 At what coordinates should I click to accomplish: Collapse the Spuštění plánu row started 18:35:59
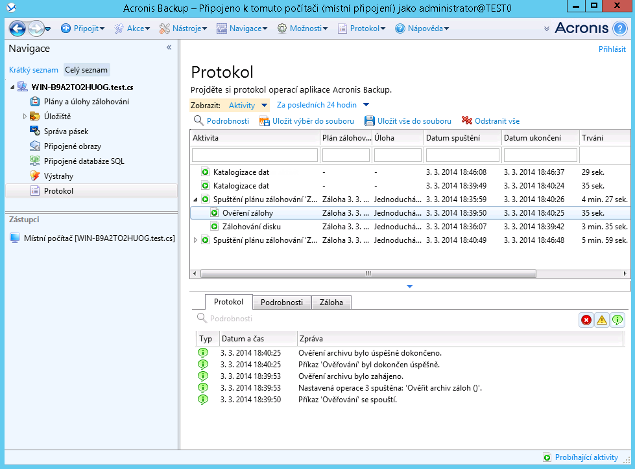click(x=196, y=200)
